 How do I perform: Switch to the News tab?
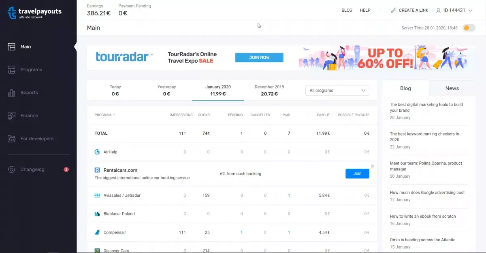[x=452, y=88]
